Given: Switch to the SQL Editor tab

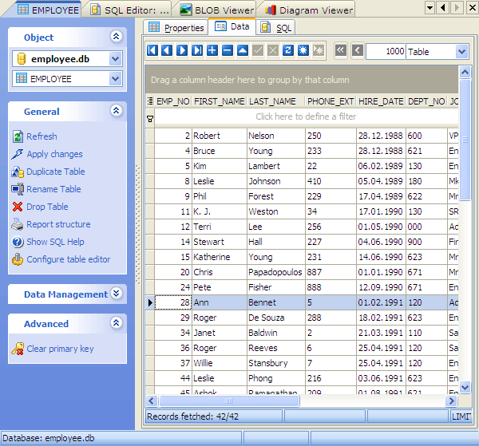Looking at the screenshot, I should [x=130, y=10].
